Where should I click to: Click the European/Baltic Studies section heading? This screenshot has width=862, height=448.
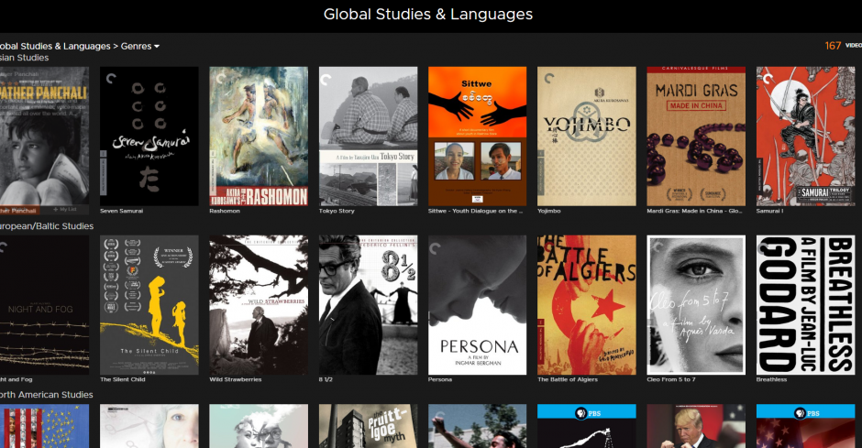(47, 226)
